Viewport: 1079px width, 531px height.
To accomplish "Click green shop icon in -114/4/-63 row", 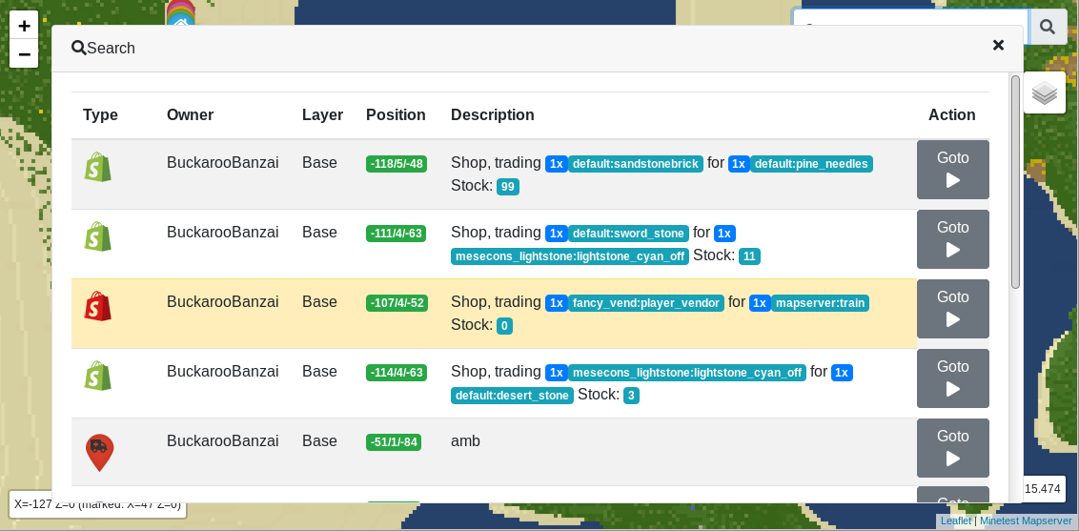I will (98, 375).
